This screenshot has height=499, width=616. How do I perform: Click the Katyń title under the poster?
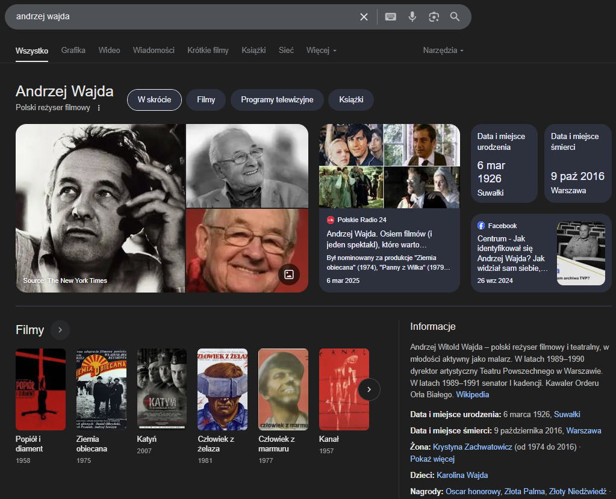click(x=146, y=439)
